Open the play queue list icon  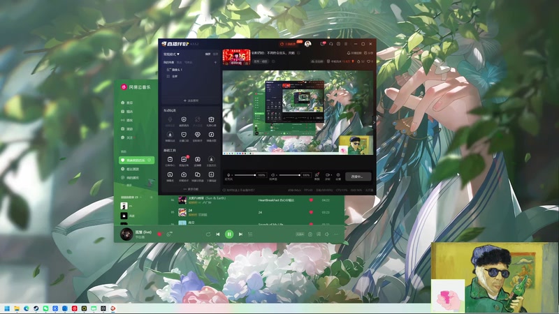tap(250, 234)
